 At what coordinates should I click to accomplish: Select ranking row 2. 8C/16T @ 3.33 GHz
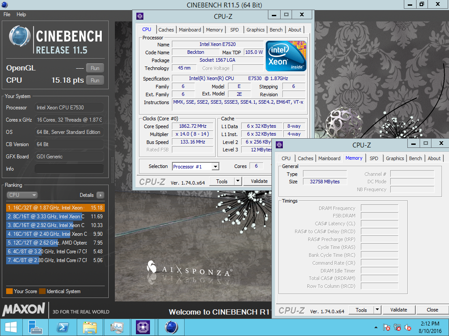coord(55,217)
